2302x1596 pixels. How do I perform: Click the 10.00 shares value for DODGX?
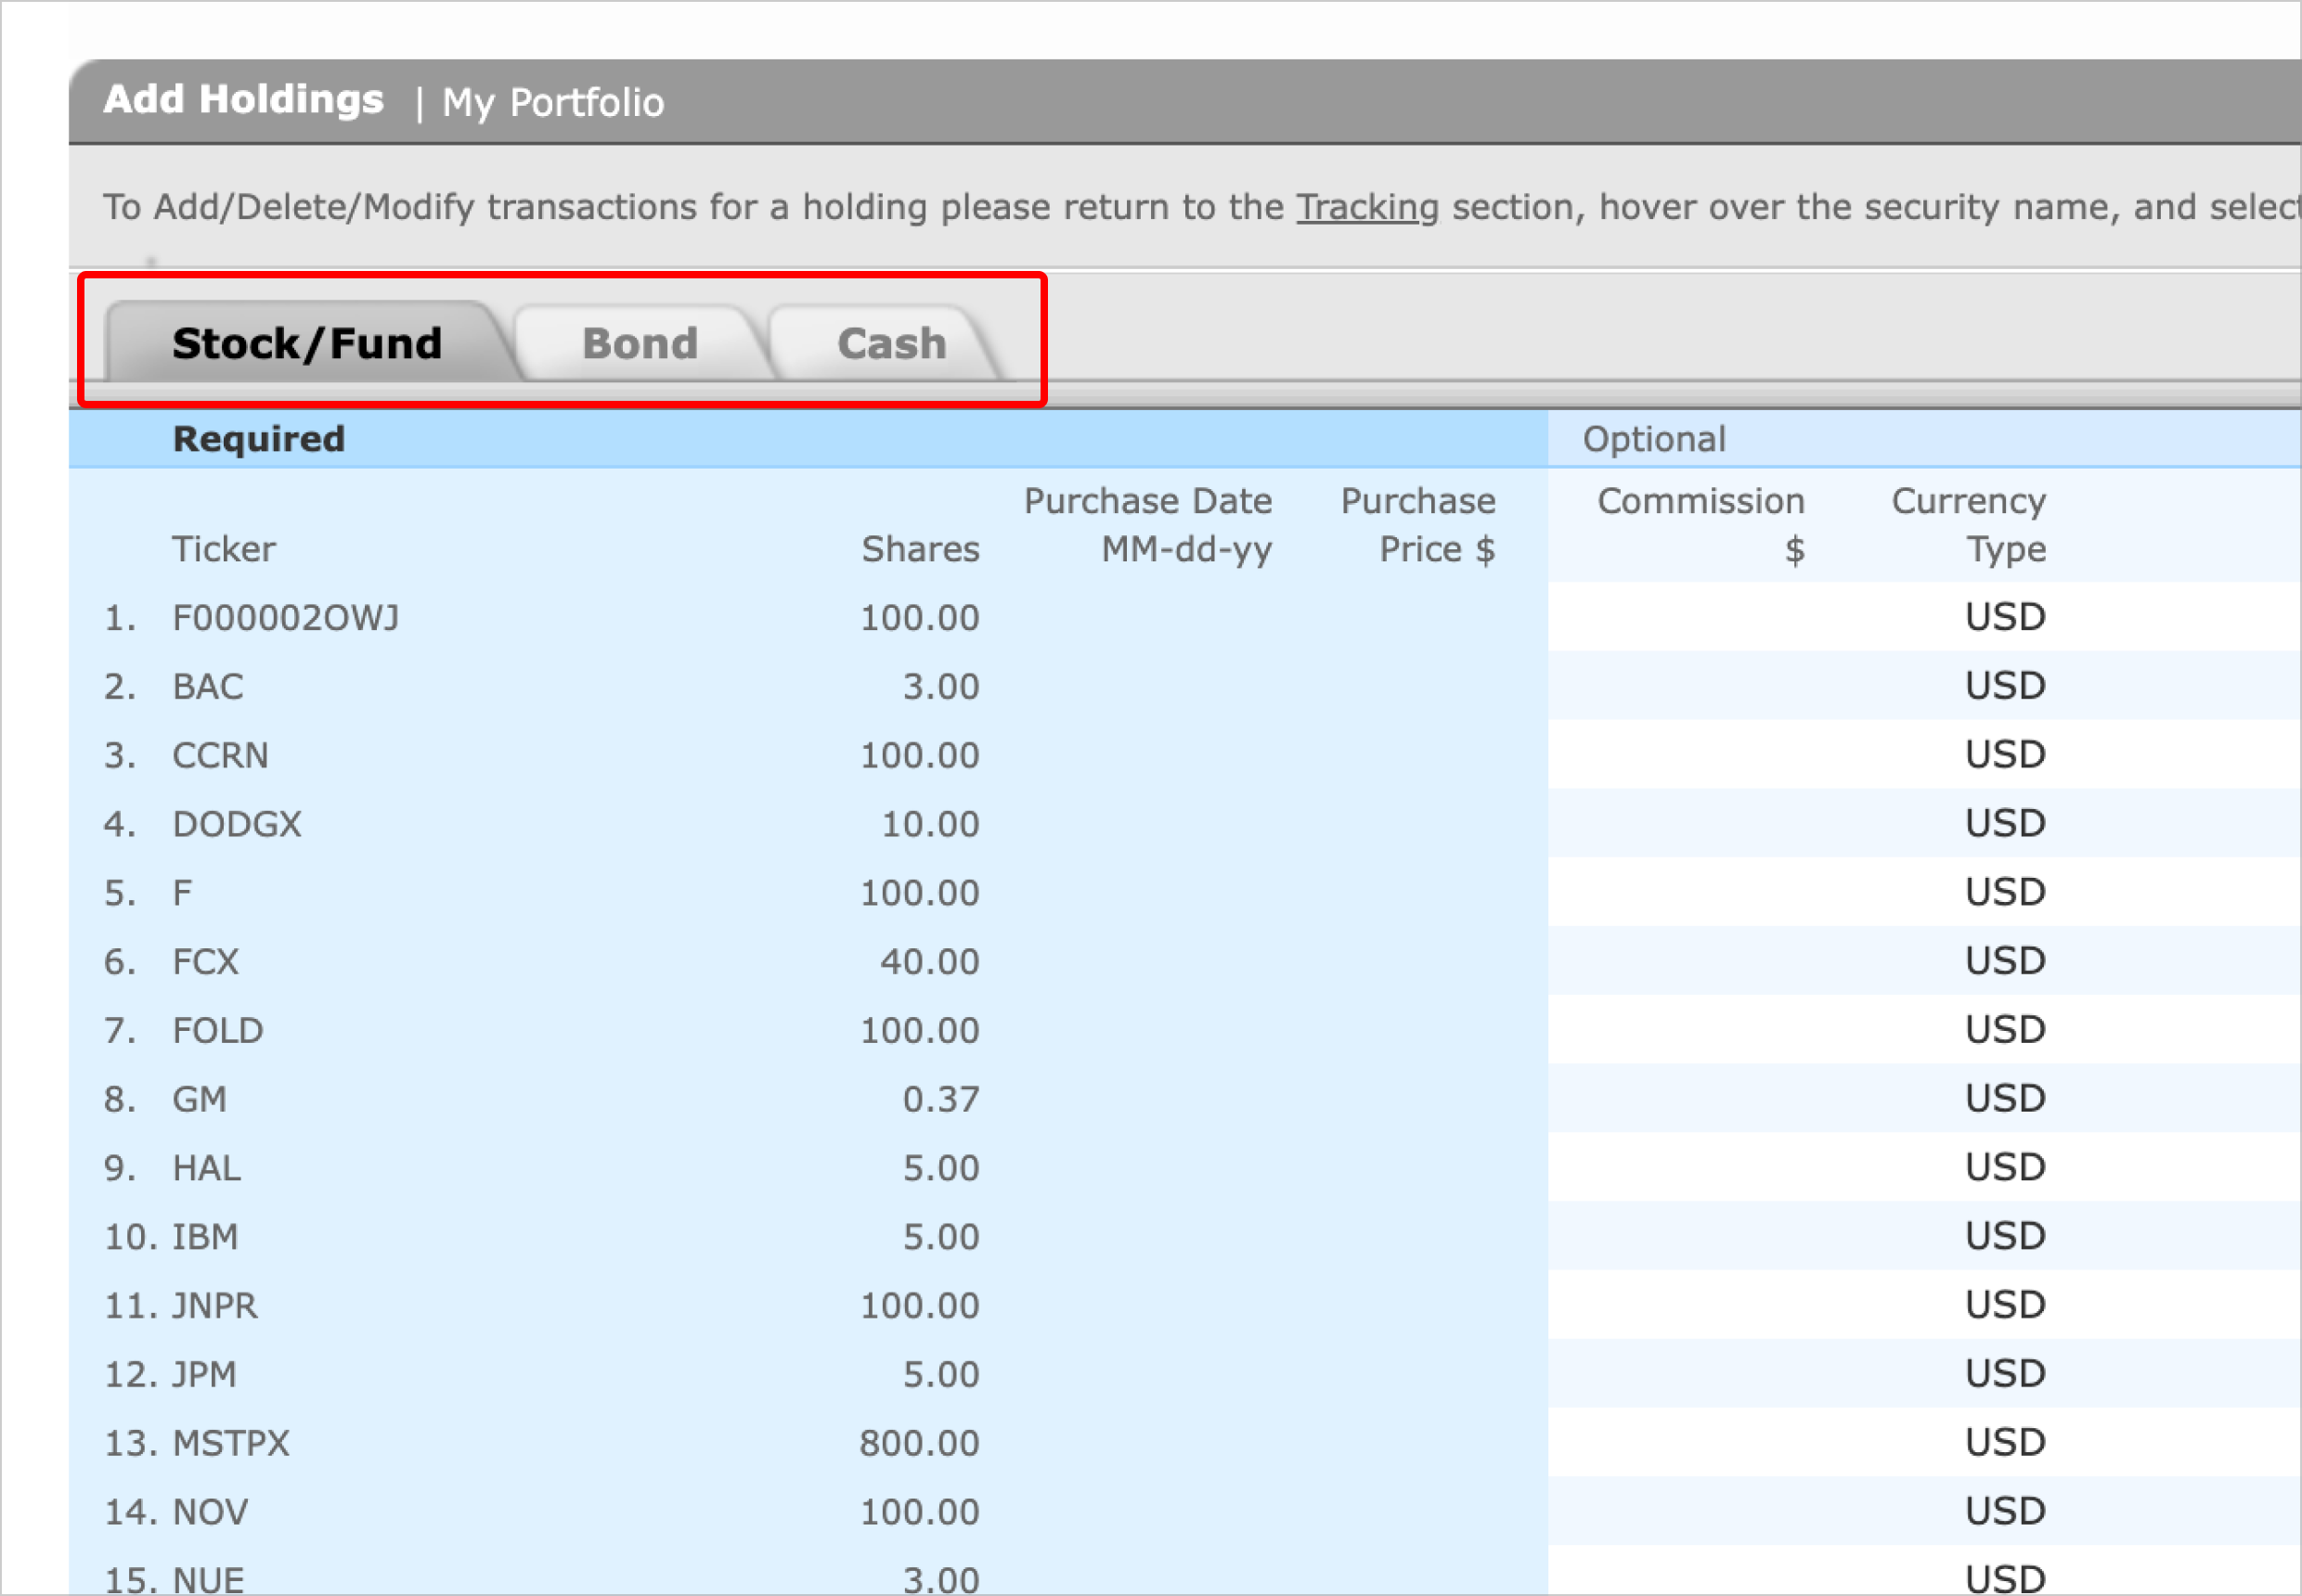tap(930, 824)
